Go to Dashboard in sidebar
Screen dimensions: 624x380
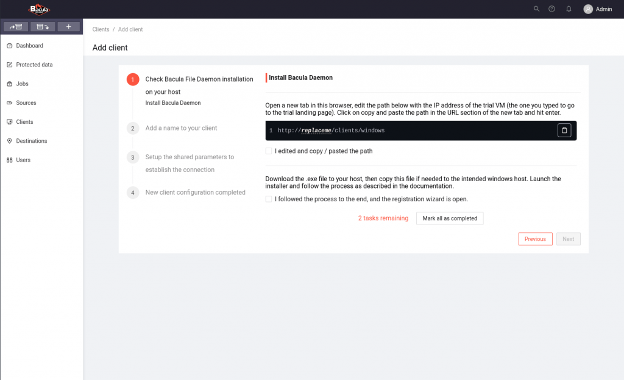29,46
